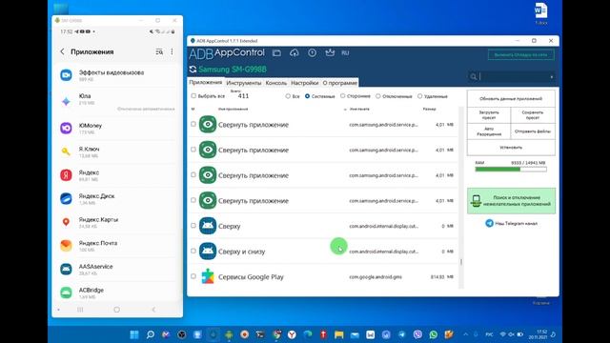Open the Наш Telegram канал link
The image size is (610, 343).
pyautogui.click(x=511, y=223)
